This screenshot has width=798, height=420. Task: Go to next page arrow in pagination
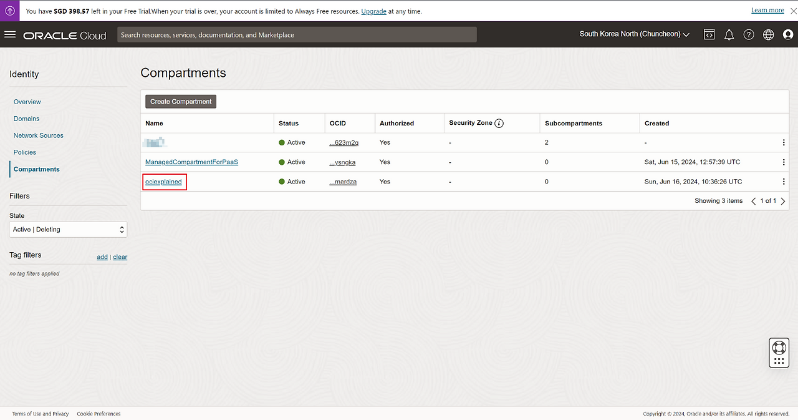point(783,201)
